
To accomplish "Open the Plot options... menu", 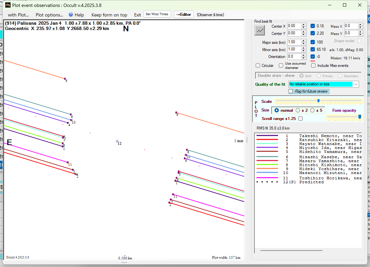I will click(x=49, y=15).
